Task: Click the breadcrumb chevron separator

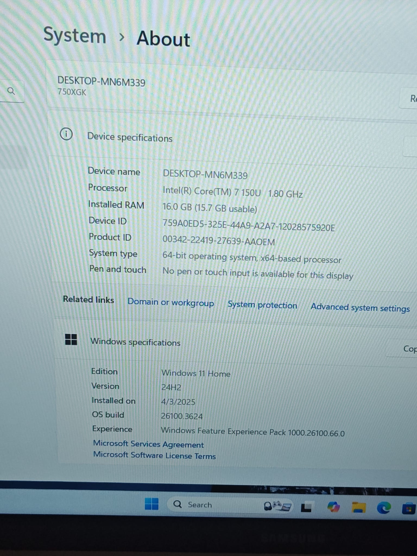Action: pos(122,37)
